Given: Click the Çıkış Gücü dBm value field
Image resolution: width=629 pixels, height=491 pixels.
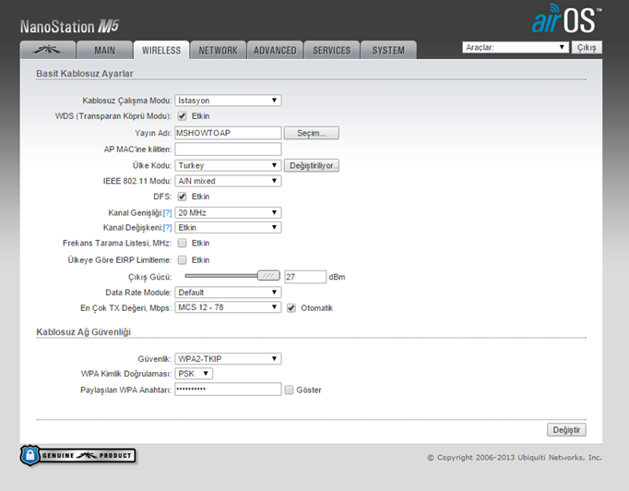Looking at the screenshot, I should [x=305, y=277].
